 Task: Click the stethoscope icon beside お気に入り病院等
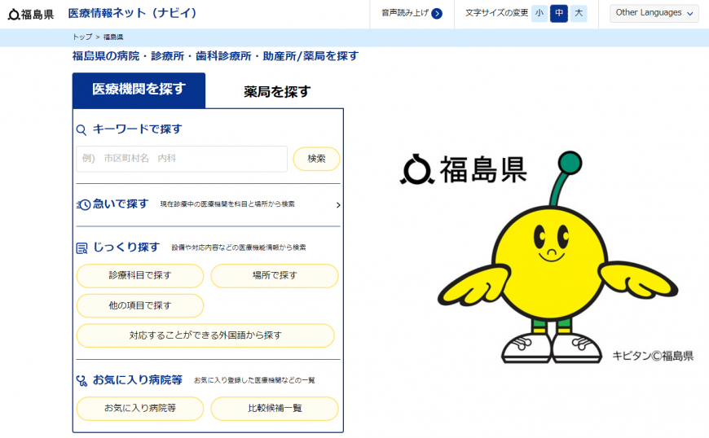coord(81,381)
